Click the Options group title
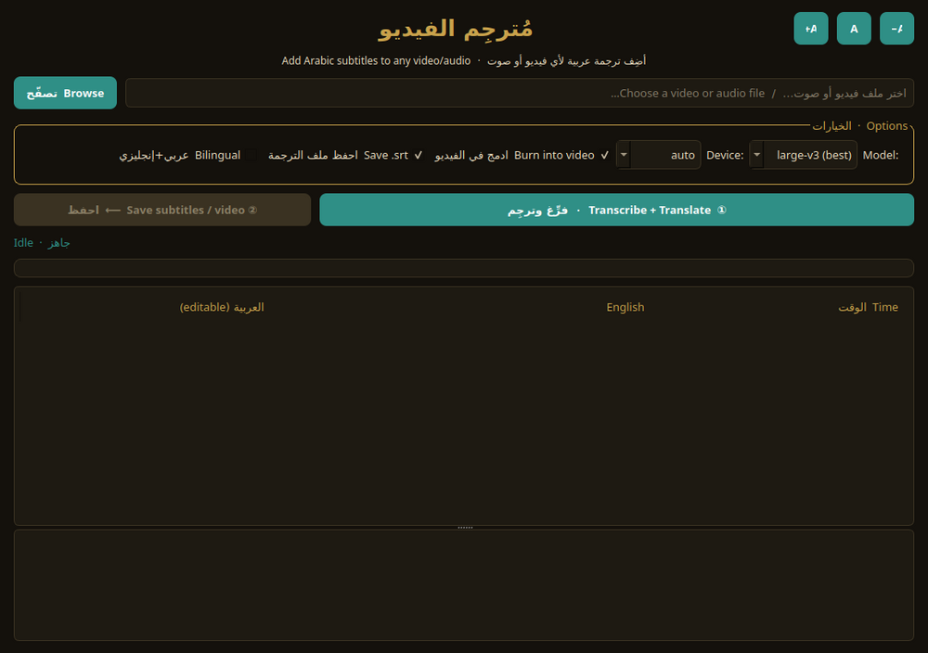928x653 pixels. [859, 126]
